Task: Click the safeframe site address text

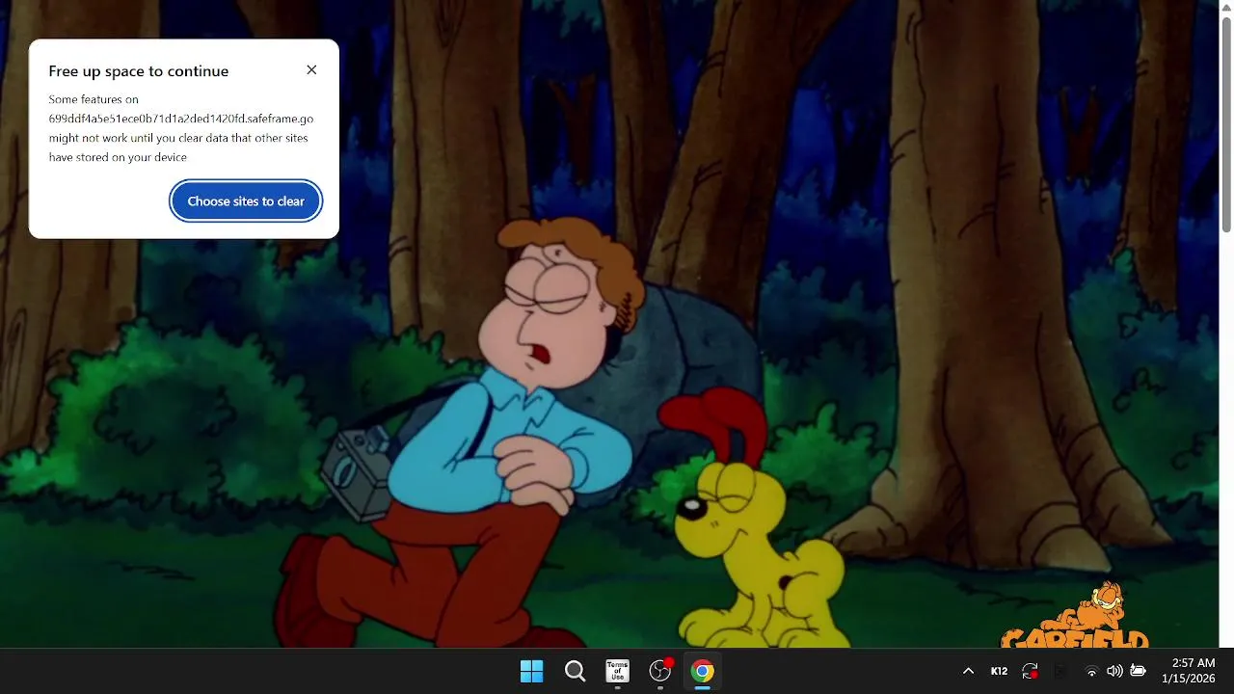Action: [181, 119]
